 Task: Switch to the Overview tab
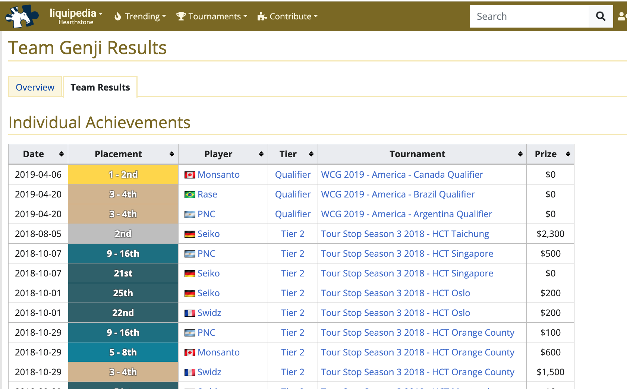35,87
